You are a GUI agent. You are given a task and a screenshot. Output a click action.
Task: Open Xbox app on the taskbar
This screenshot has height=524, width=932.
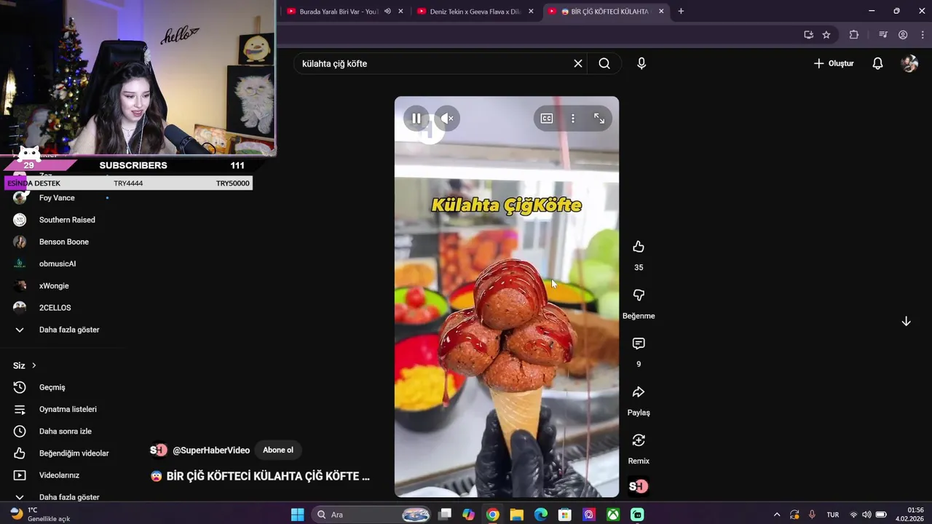click(x=613, y=515)
